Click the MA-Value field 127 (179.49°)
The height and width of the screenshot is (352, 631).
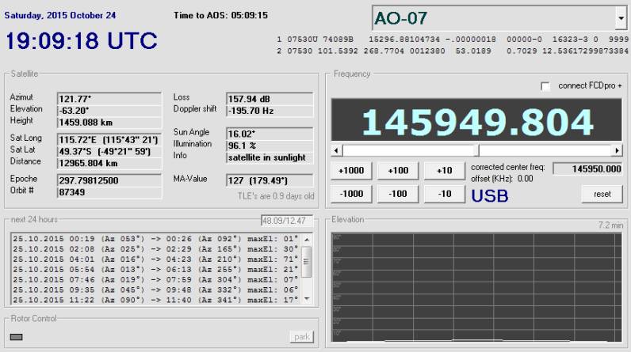point(270,180)
